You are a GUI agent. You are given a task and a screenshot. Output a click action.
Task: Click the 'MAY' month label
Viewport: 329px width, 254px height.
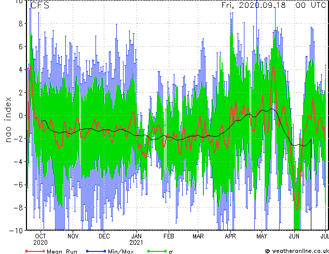tap(262, 236)
